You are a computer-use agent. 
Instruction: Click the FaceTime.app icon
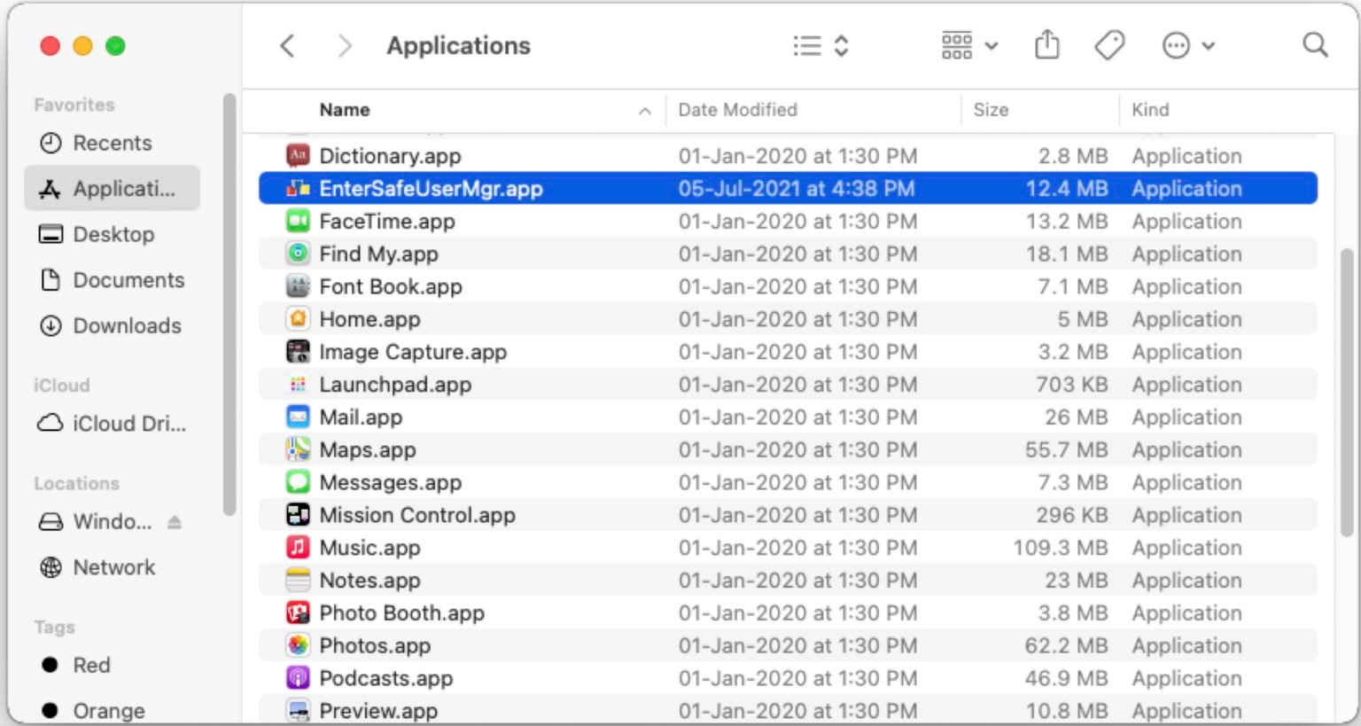point(298,221)
